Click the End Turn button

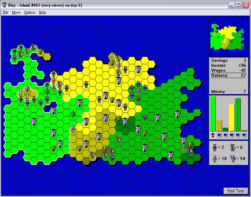(x=236, y=190)
